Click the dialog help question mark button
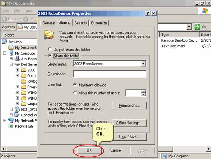Viewport: 211px width, 159px height. [x=148, y=13]
